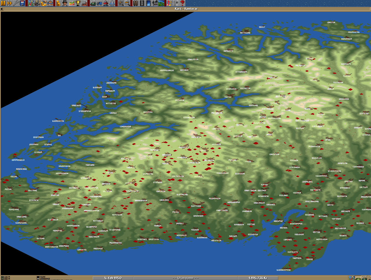
Task: Click the OTTEBAKKEN town label
Action: [x=241, y=72]
